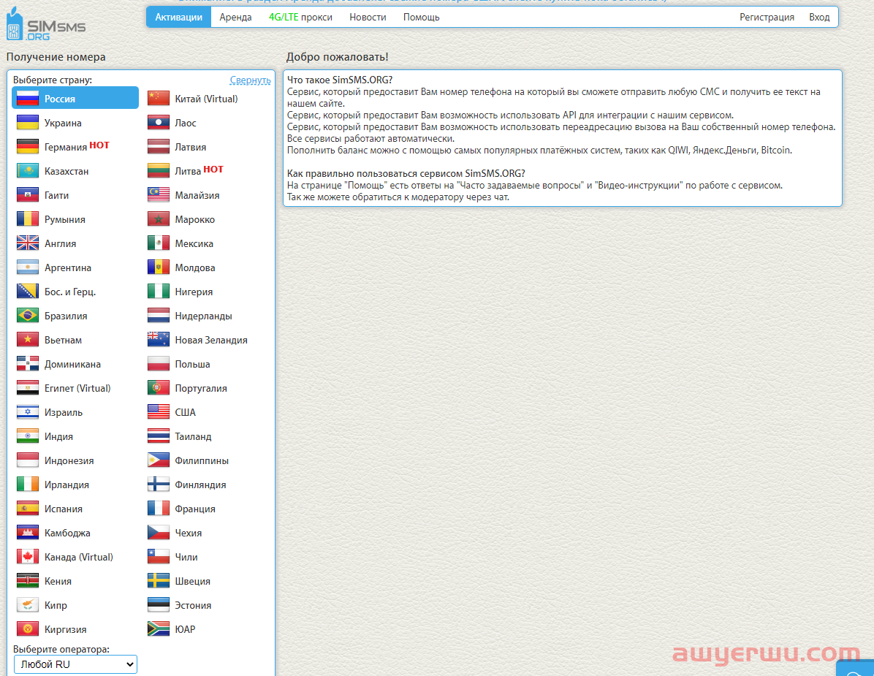Select country Чили

pyautogui.click(x=186, y=558)
